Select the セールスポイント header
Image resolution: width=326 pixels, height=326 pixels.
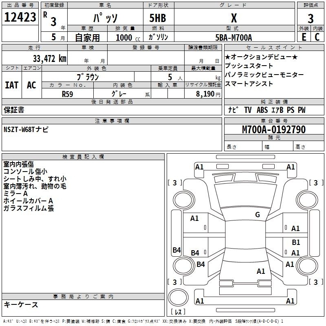[274, 47]
